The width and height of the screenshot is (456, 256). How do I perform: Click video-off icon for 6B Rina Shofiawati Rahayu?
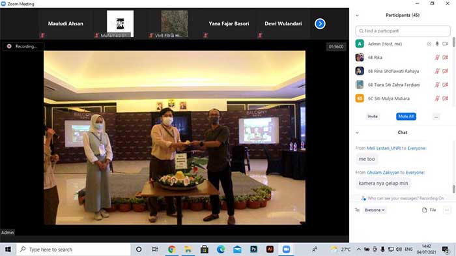445,71
